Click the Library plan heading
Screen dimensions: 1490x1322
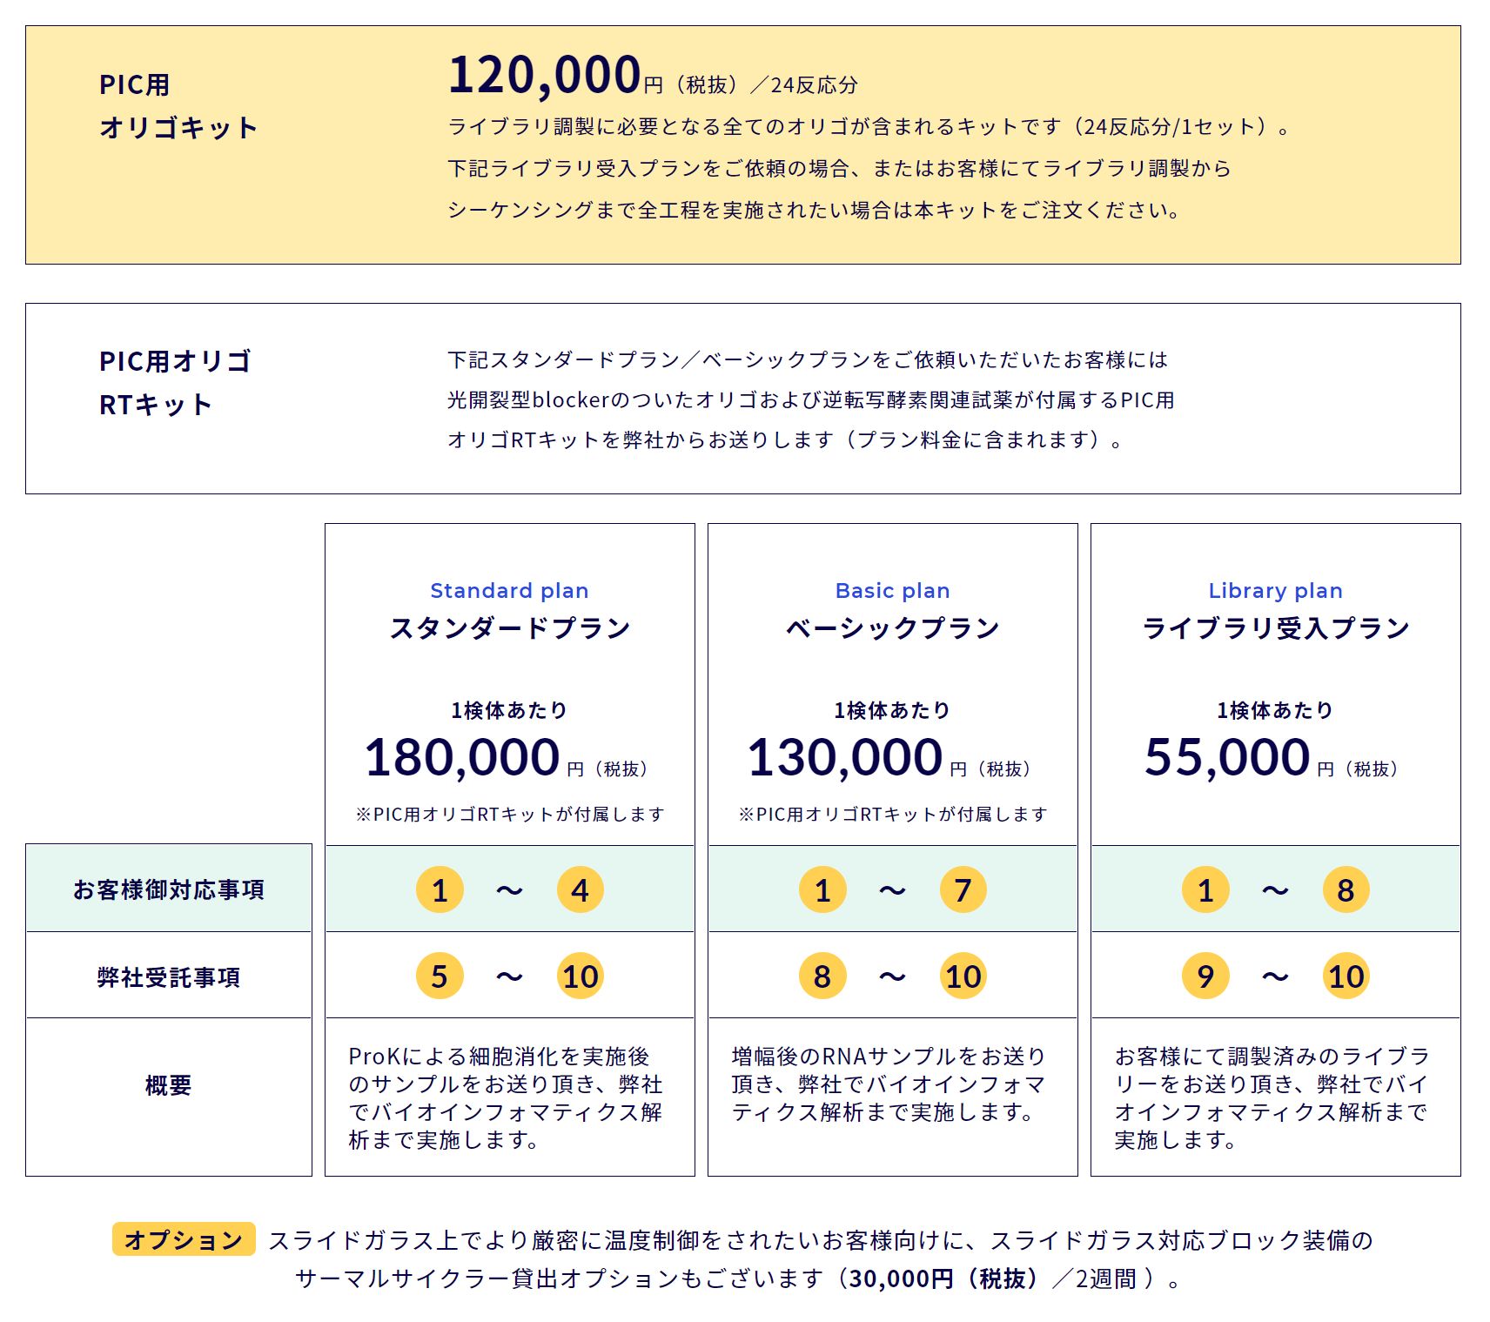click(1275, 591)
